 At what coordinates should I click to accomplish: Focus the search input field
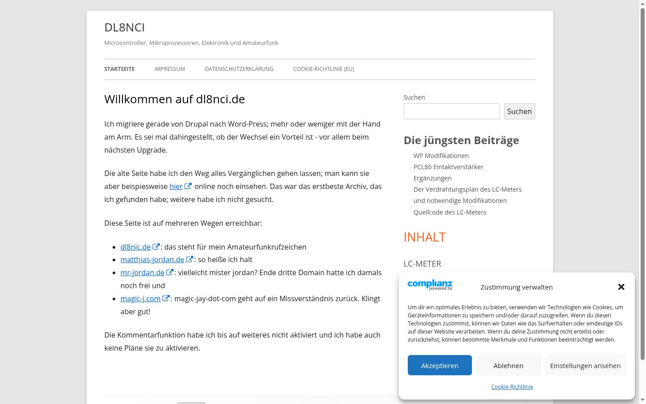(451, 111)
